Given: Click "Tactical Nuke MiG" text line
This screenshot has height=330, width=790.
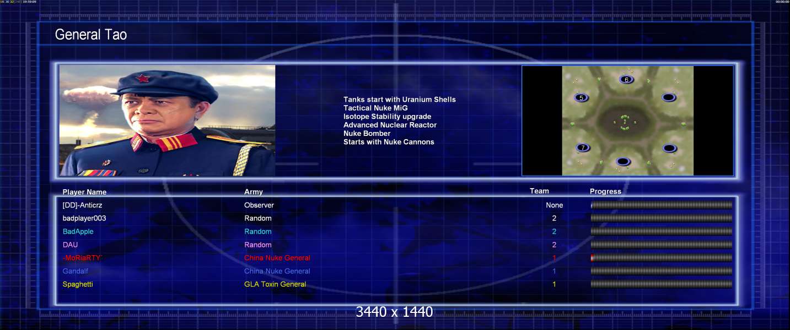Looking at the screenshot, I should [x=375, y=108].
